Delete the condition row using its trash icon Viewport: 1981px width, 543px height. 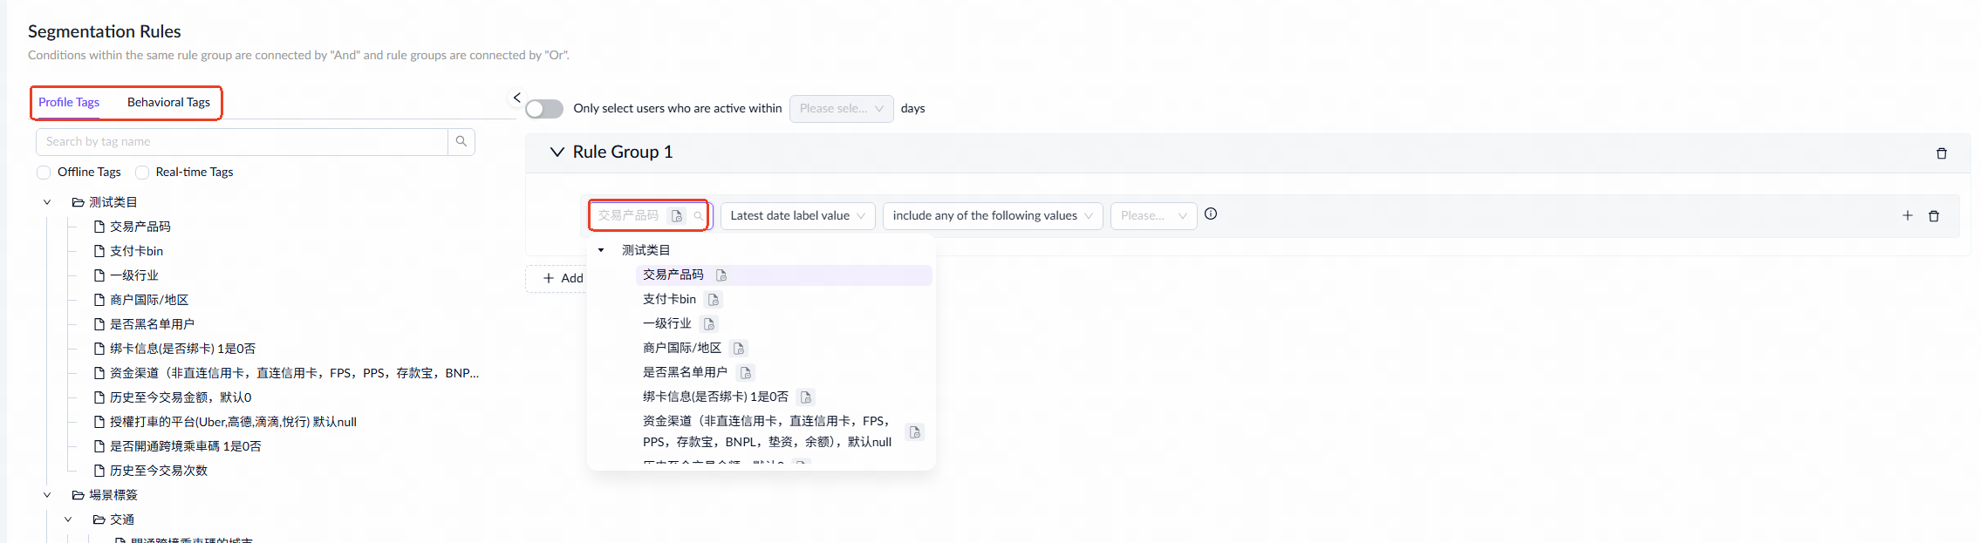point(1934,216)
